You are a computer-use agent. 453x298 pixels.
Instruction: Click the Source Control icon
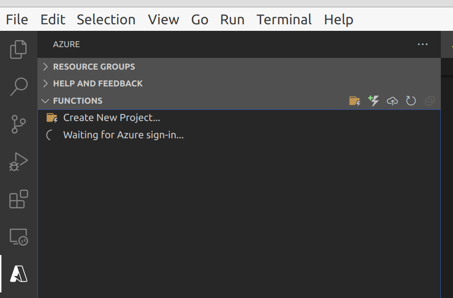tap(18, 125)
